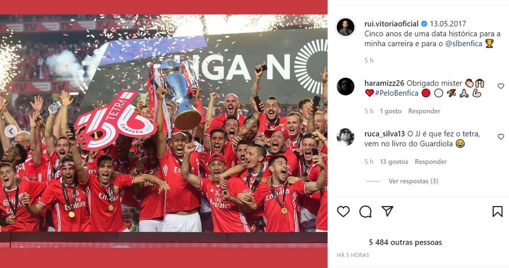This screenshot has height=268, width=509.
Task: Reply to ruca_silva13's comment
Action: tap(430, 162)
